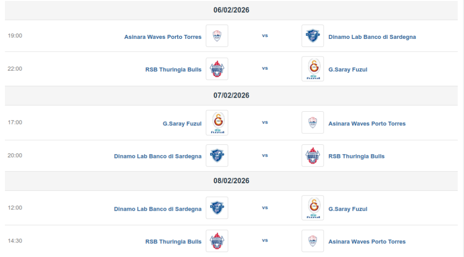The image size is (464, 257).
Task: Click Asinara Waves logo in 17:00 match
Action: click(x=313, y=123)
